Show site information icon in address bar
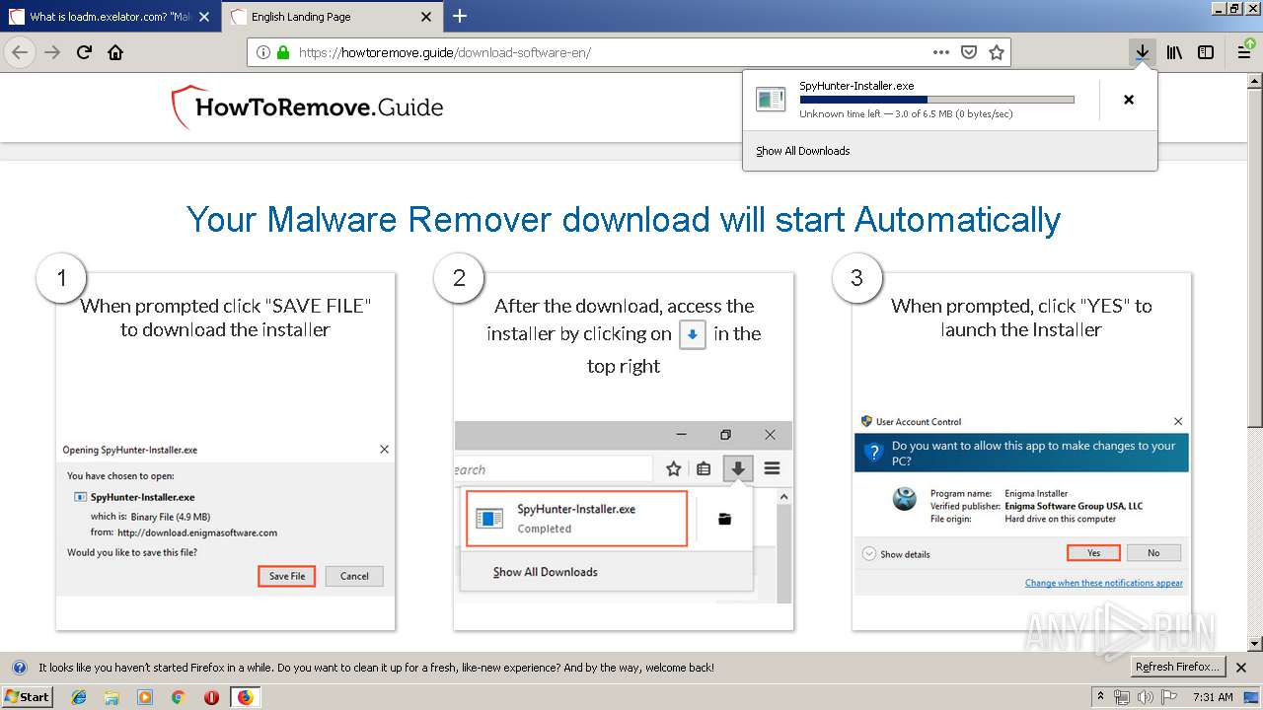This screenshot has height=710, width=1263. 263,52
